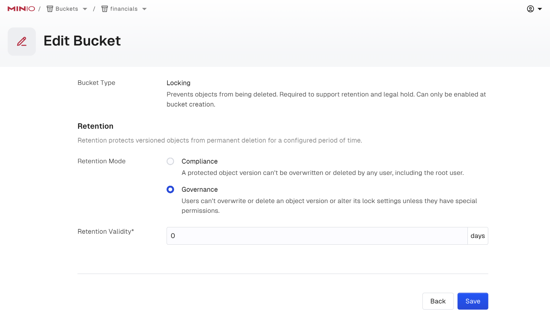This screenshot has width=550, height=316.
Task: Click the bucket icon beside financials
Action: [x=105, y=9]
